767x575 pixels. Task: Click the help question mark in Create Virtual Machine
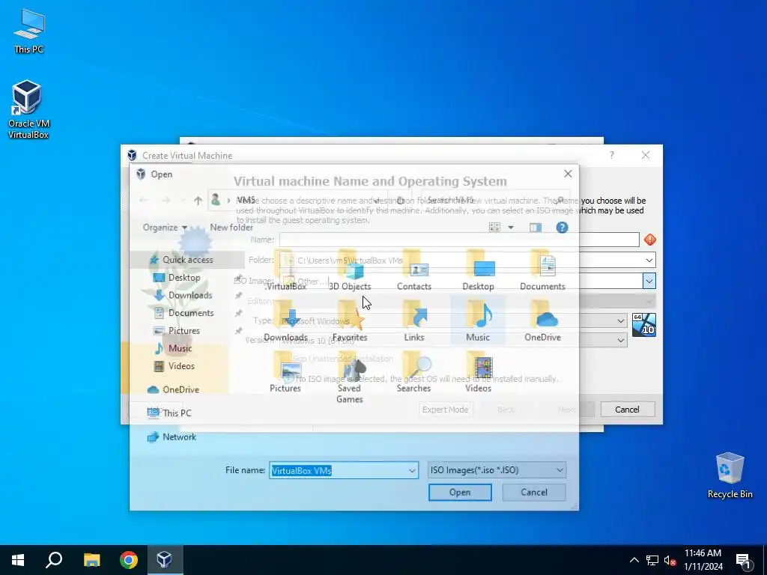pos(611,155)
